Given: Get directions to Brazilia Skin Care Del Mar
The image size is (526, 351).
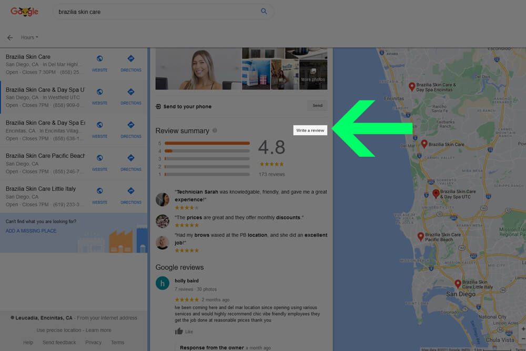Looking at the screenshot, I should click(131, 64).
